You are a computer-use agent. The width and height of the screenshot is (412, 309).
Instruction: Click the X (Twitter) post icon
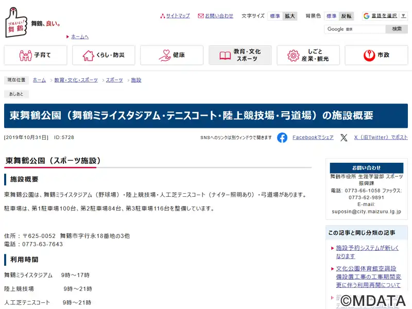[344, 138]
